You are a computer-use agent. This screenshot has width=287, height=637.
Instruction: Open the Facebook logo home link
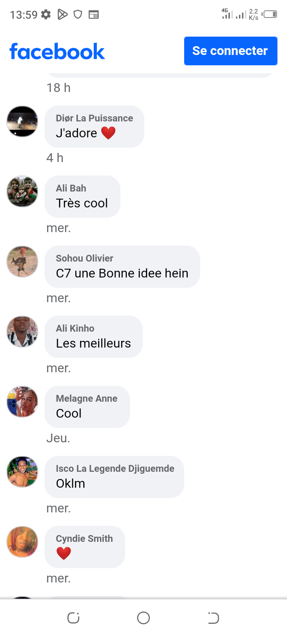pos(57,52)
